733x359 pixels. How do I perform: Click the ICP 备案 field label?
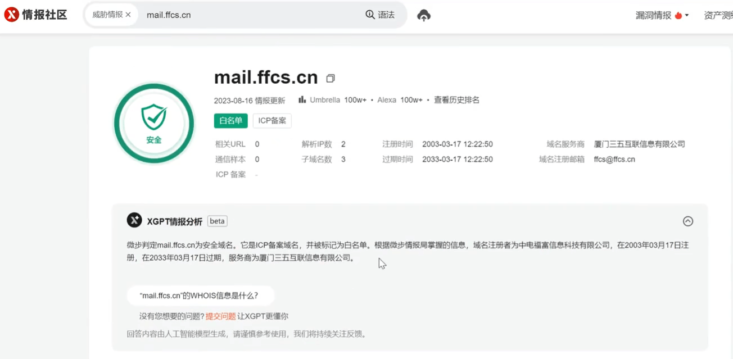230,175
